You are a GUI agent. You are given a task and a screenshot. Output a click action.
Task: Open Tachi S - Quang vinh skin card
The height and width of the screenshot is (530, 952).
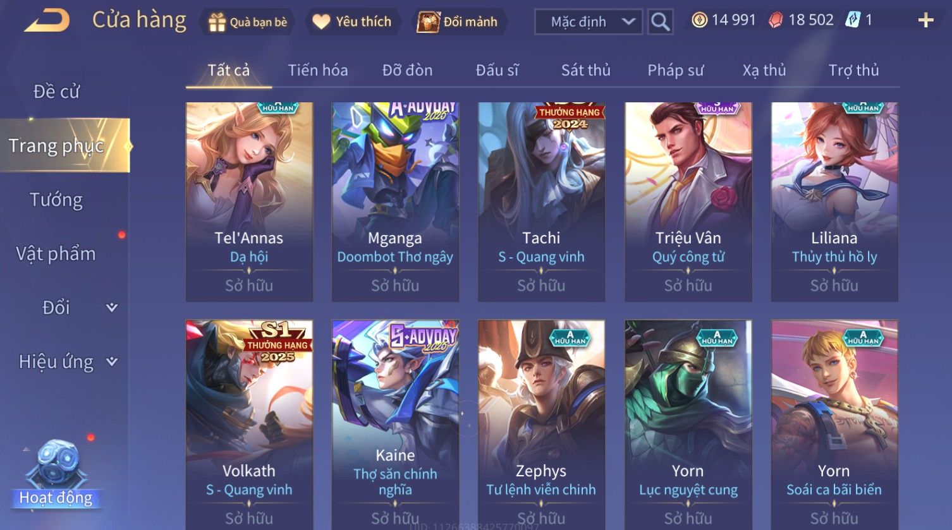tap(542, 202)
